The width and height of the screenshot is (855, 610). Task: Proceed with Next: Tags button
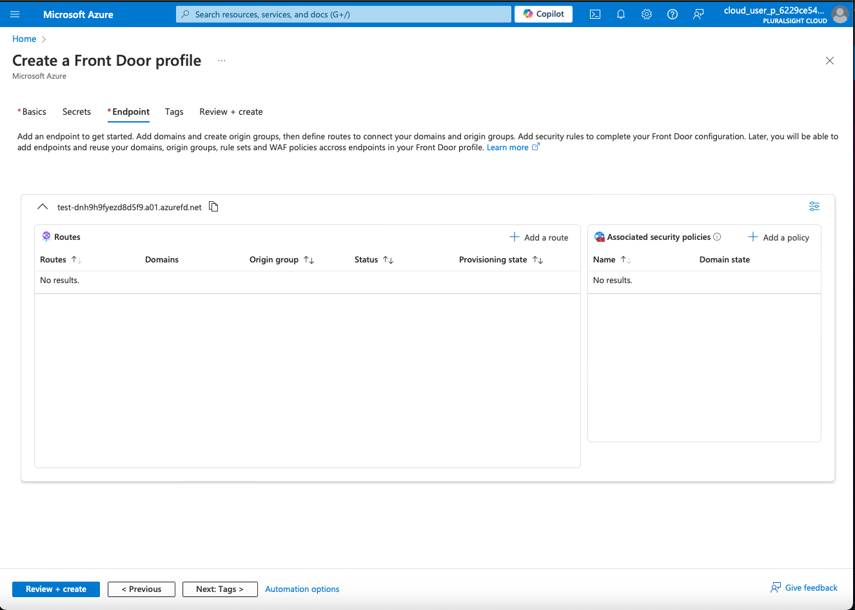click(220, 589)
